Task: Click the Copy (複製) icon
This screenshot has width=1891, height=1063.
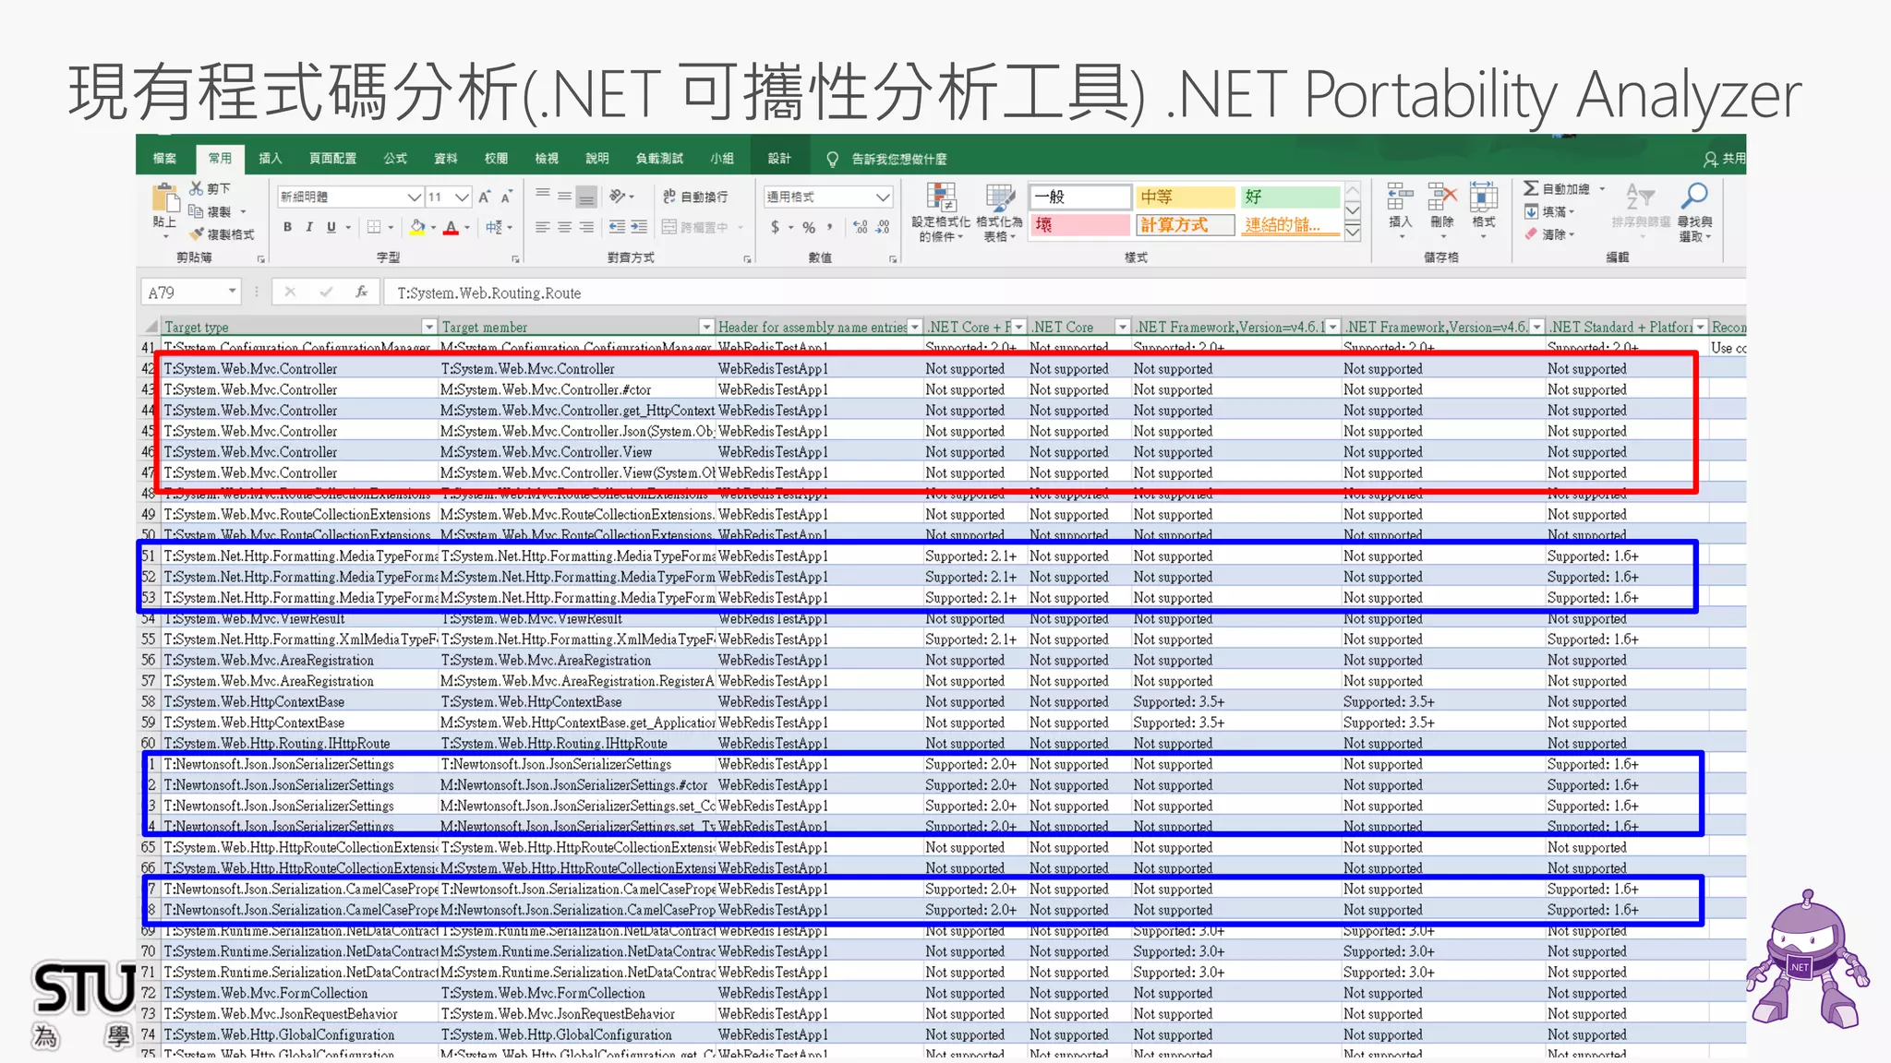Action: tap(197, 211)
